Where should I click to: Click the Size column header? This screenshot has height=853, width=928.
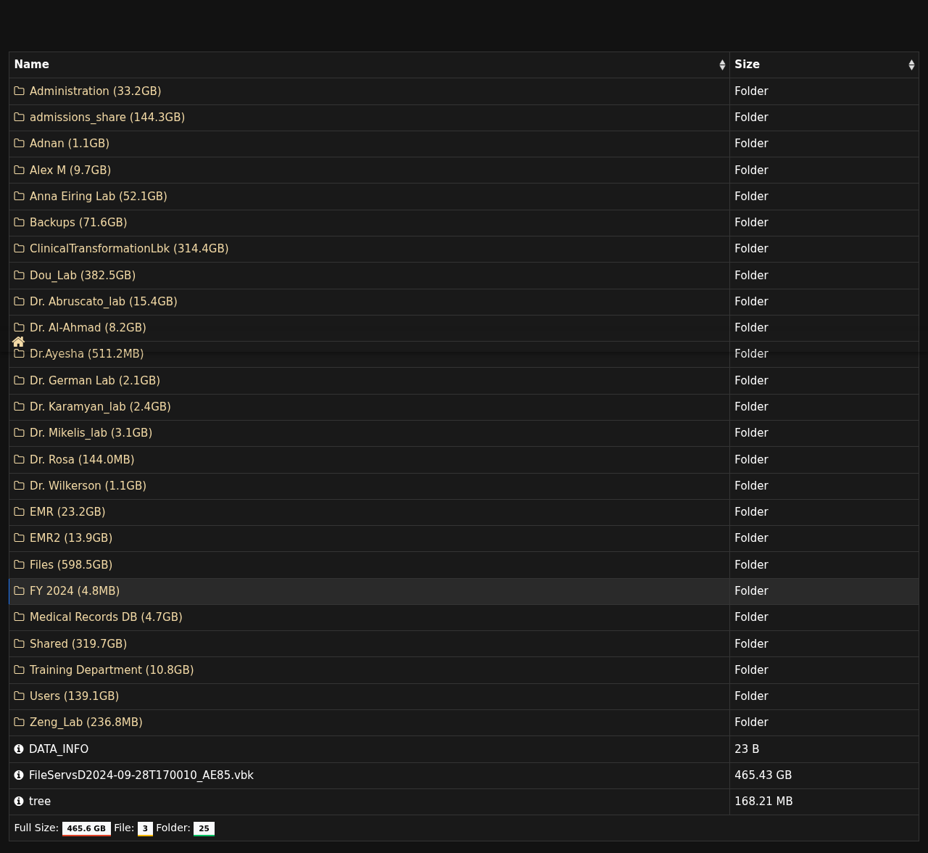click(x=747, y=65)
